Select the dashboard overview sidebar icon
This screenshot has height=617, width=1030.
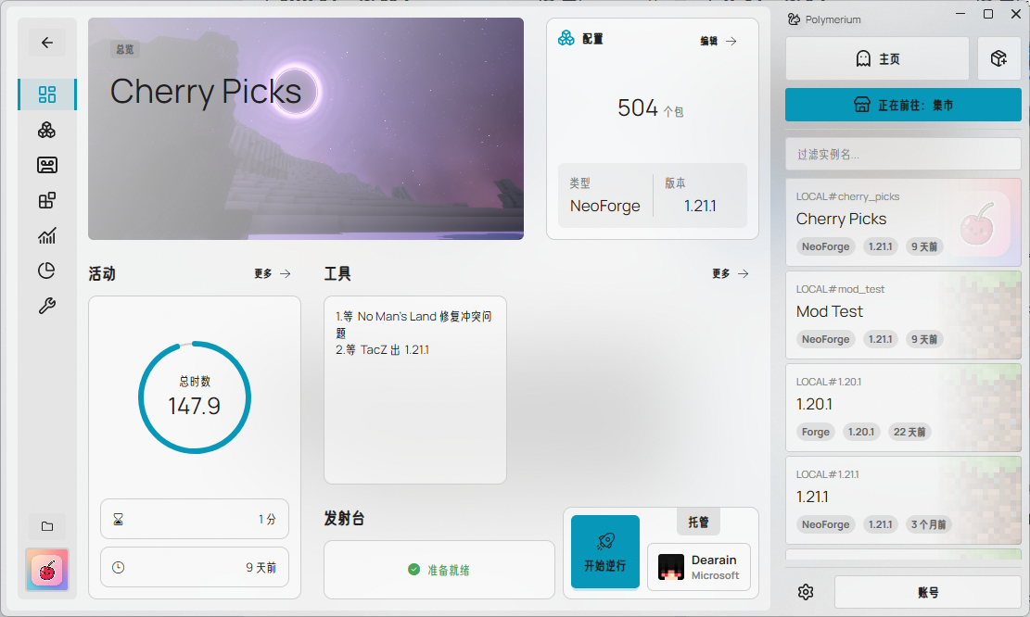[47, 94]
